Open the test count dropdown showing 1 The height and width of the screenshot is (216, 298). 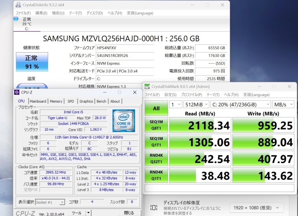[x=176, y=104]
